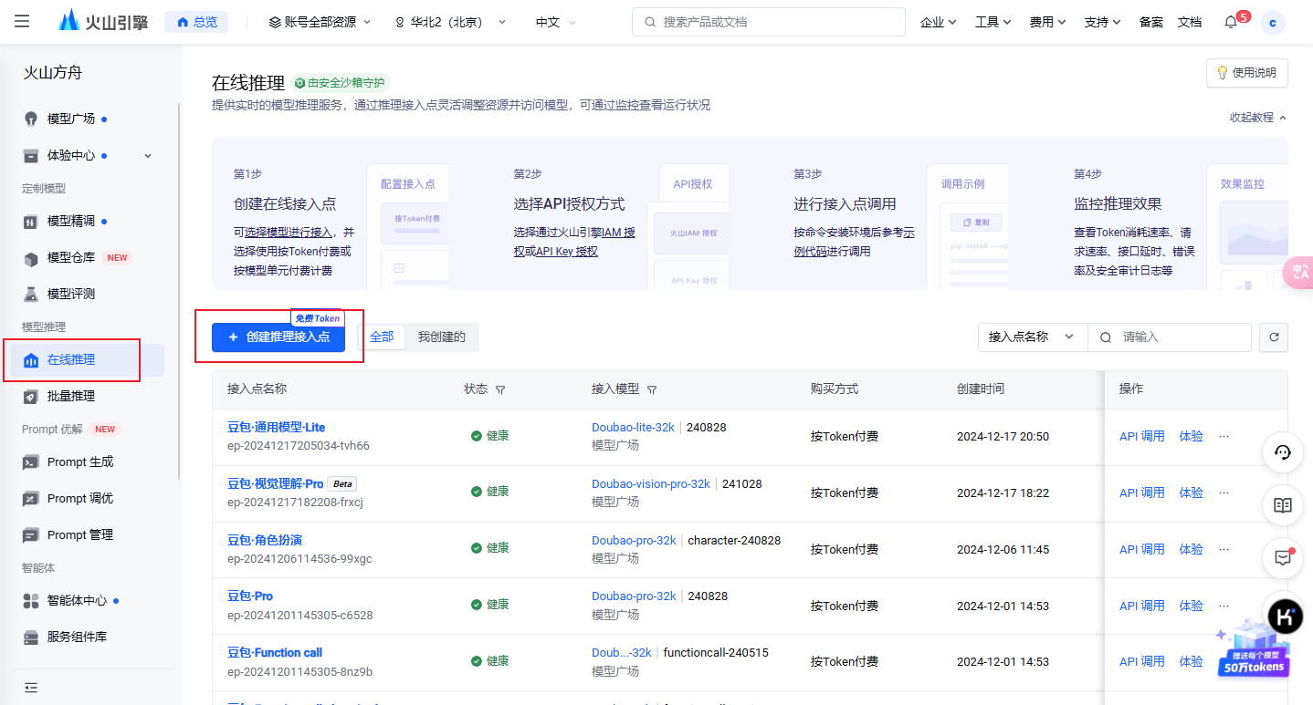Click the 体验中心 sidebar icon

point(31,155)
